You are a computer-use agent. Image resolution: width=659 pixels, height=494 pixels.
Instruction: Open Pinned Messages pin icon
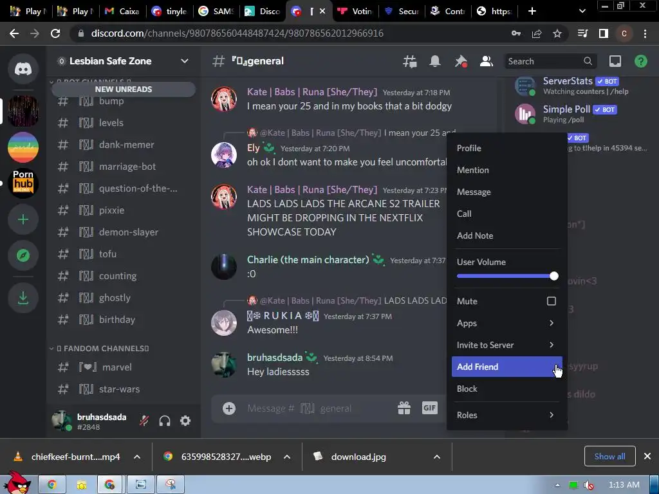click(461, 61)
